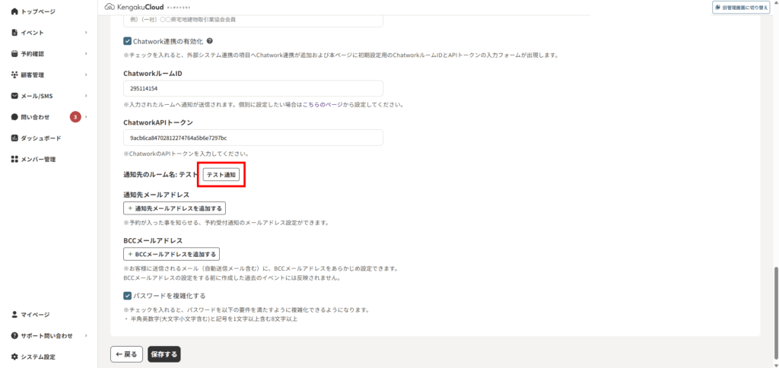Click the メール/SMS envelope icon
The width and height of the screenshot is (779, 368).
(x=14, y=96)
